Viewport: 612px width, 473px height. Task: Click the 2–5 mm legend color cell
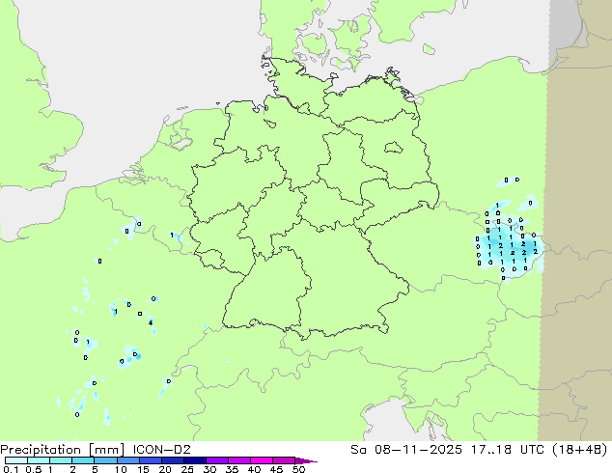click(x=83, y=460)
